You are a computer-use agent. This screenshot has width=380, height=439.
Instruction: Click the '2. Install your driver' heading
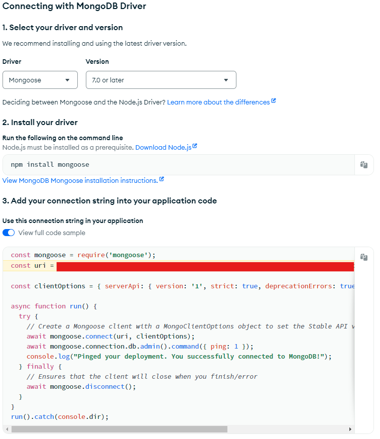point(40,123)
